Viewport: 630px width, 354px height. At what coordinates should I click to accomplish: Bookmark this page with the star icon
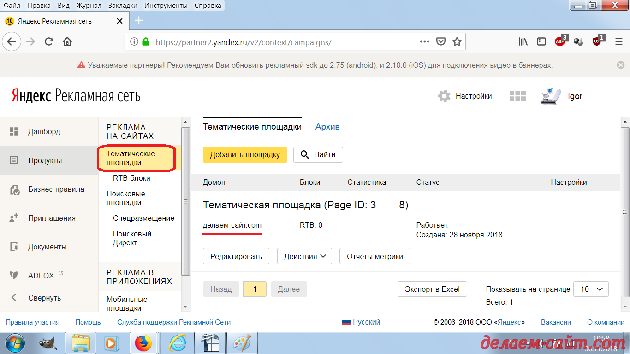[x=457, y=42]
